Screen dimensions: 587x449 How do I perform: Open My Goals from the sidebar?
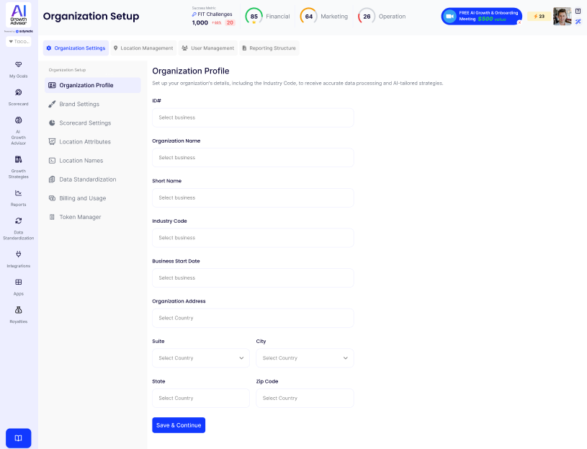pyautogui.click(x=18, y=65)
